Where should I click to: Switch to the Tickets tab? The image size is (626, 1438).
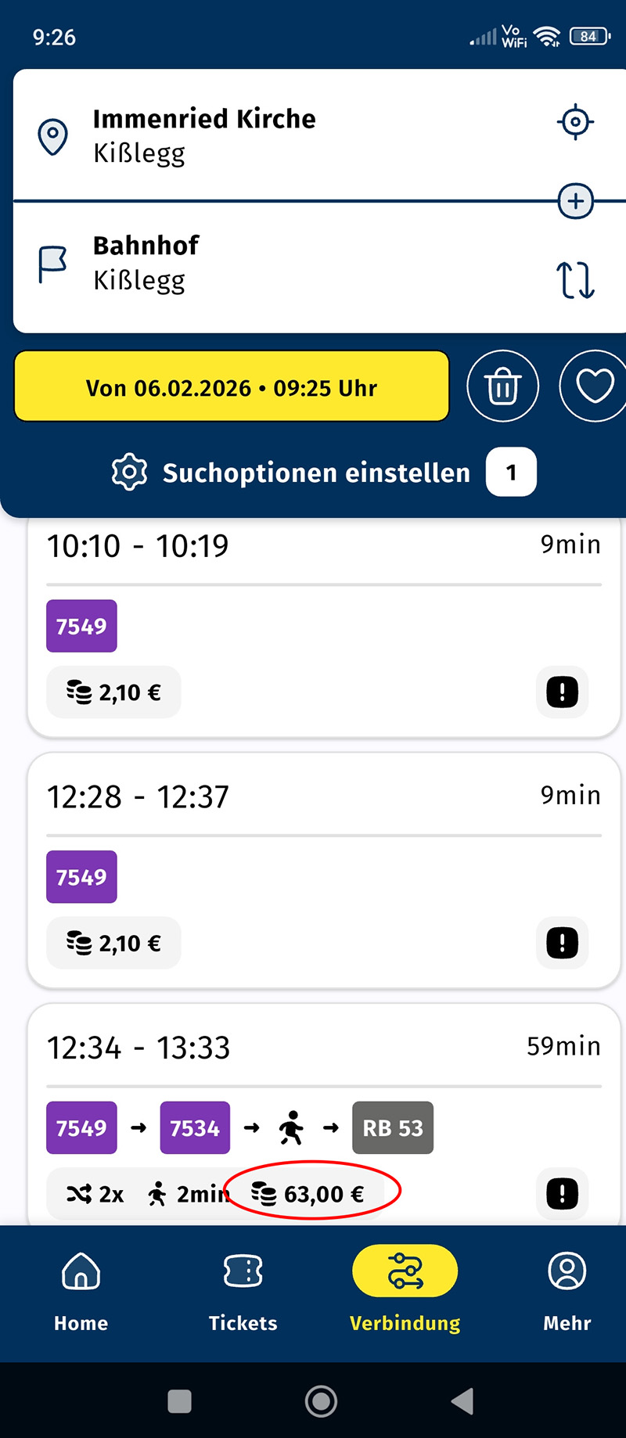[x=243, y=1291]
